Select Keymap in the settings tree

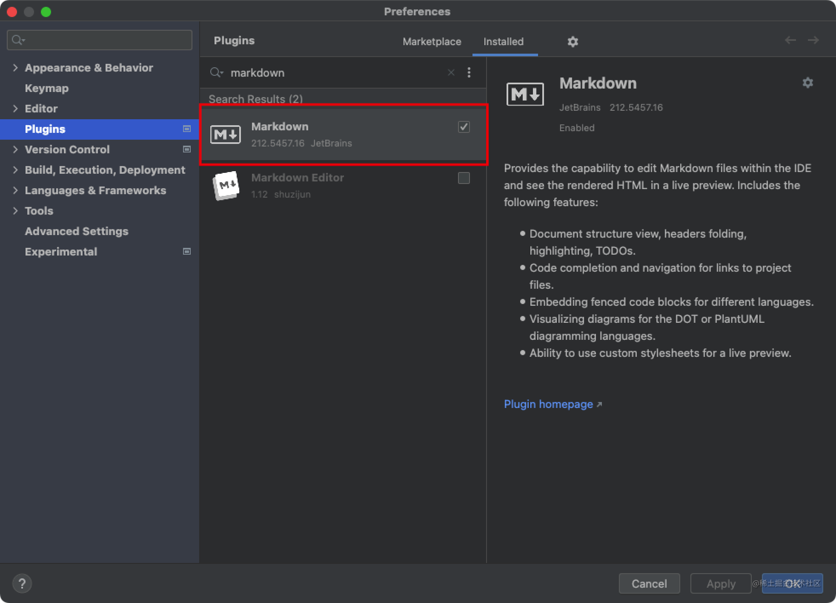(47, 88)
